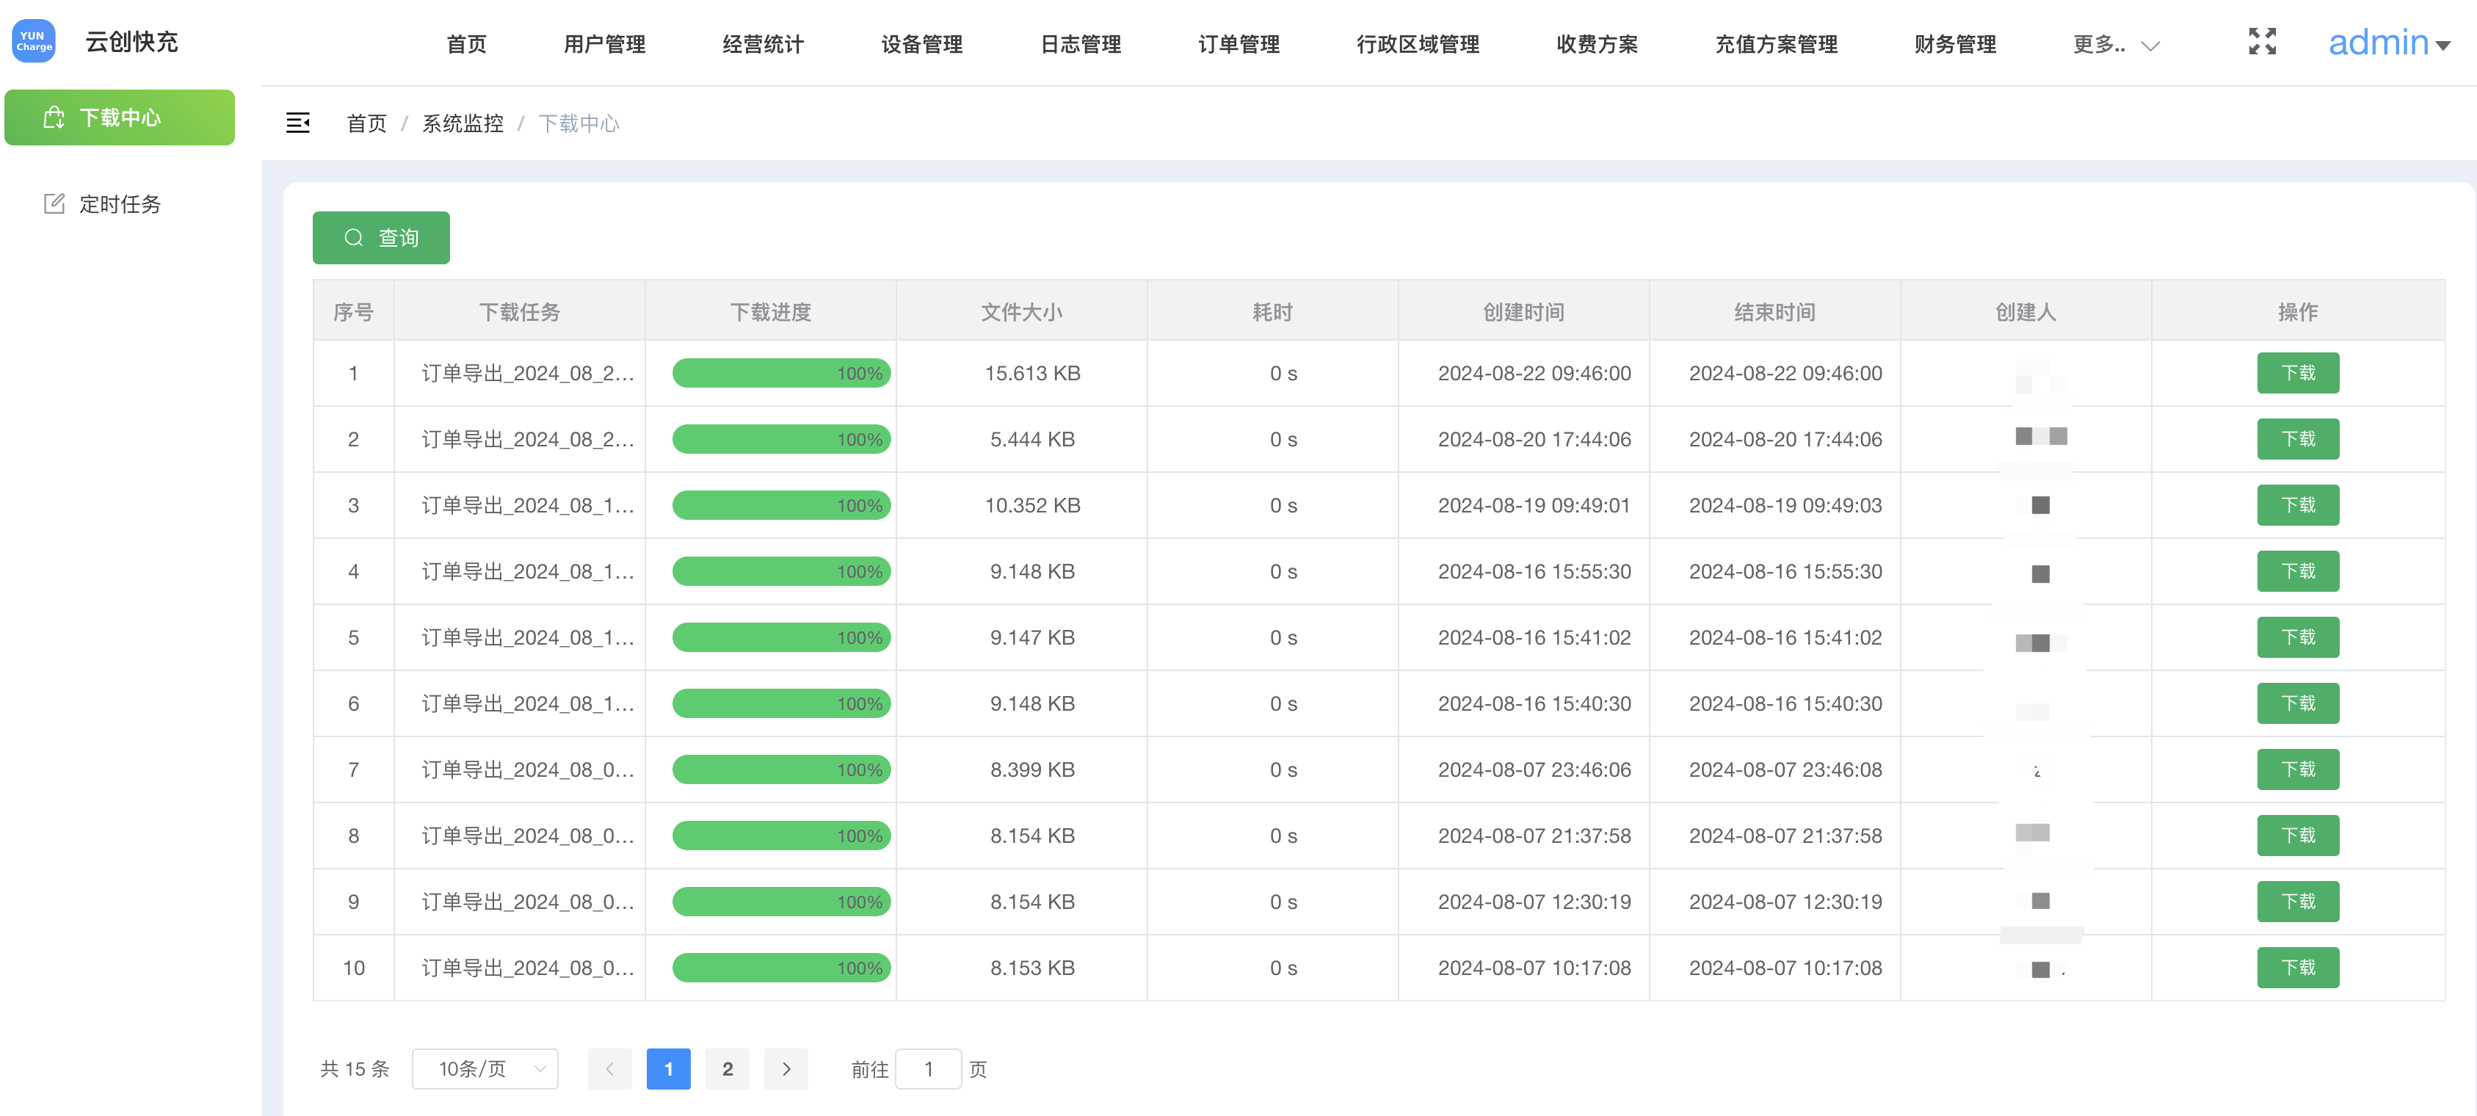Open the 10条/页 page size dropdown
2477x1116 pixels.
pyautogui.click(x=485, y=1069)
